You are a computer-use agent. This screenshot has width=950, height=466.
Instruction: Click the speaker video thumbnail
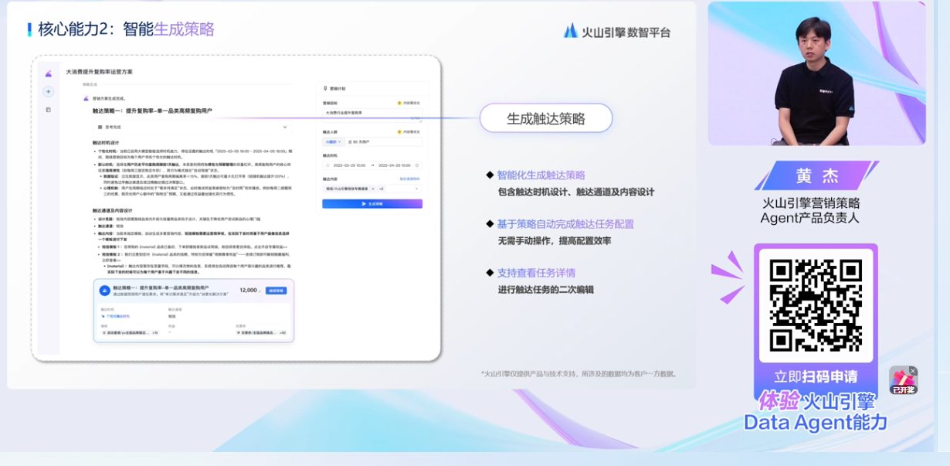point(816,73)
